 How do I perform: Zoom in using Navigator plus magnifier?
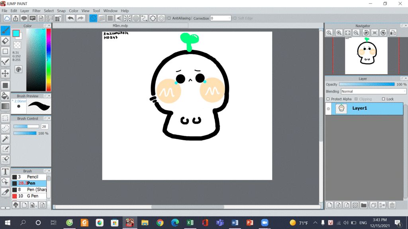point(339,33)
